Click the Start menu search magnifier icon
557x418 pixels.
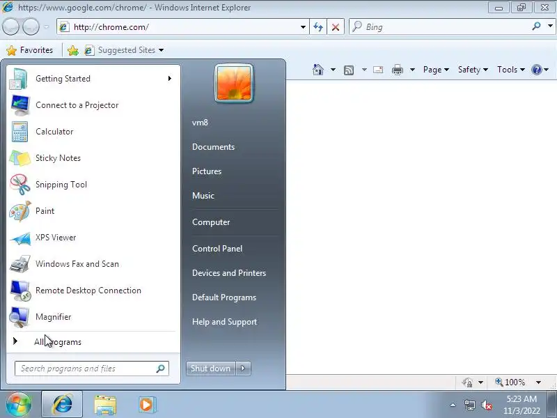pos(161,369)
